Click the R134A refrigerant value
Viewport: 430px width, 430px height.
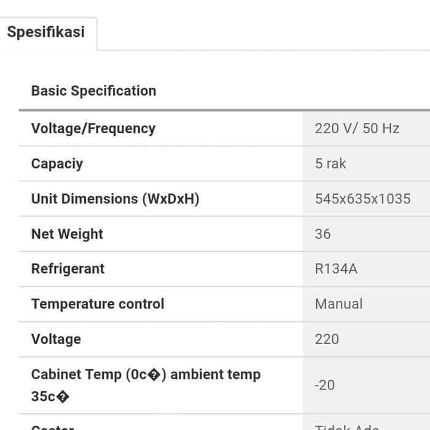click(x=335, y=269)
